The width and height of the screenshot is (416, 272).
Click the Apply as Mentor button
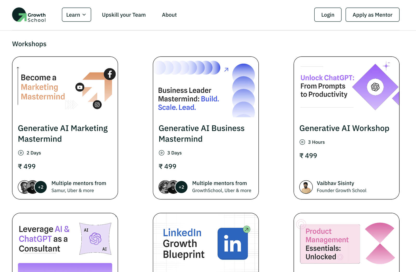[372, 15]
